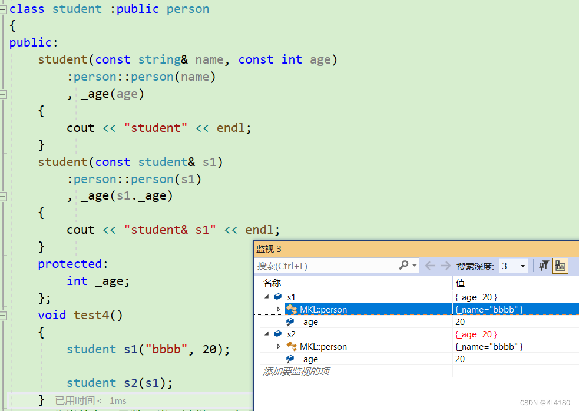Click the s1 object cube icon
The height and width of the screenshot is (411, 579).
(277, 297)
